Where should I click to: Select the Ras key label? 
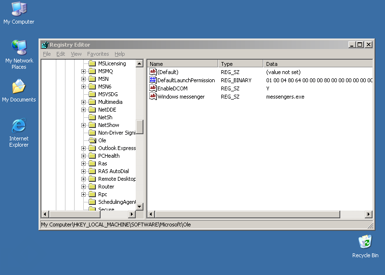click(103, 163)
